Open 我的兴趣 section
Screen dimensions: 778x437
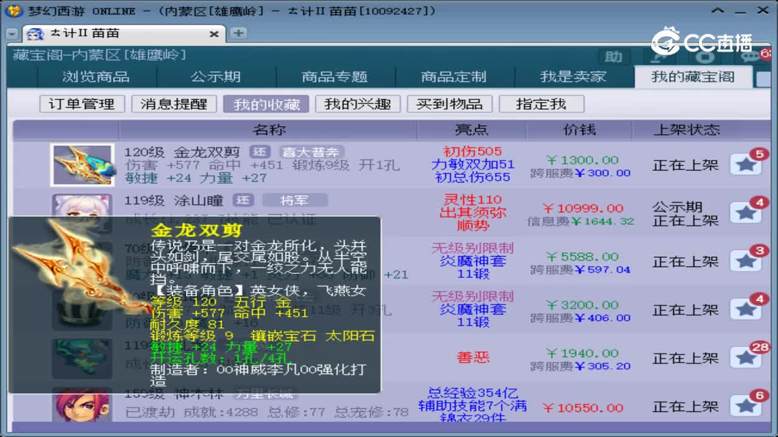coord(357,104)
